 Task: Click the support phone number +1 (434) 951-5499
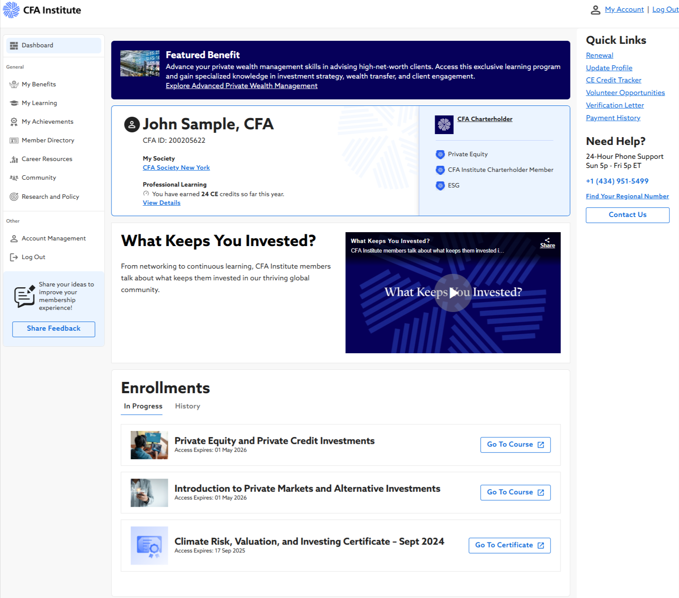(x=617, y=181)
